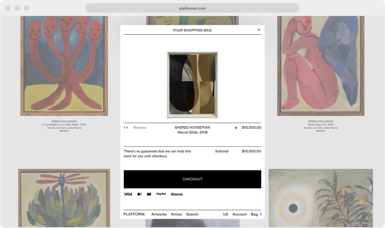
Task: Click the Amex card icon
Action: point(149,194)
